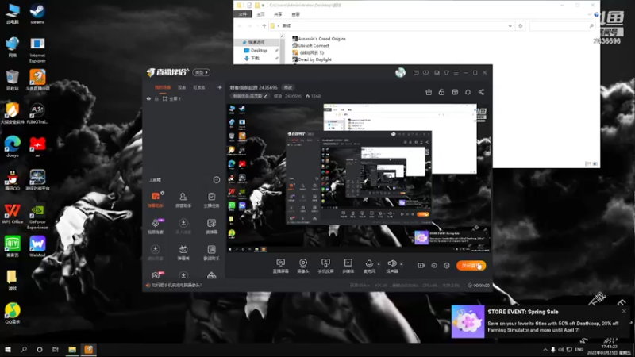Add a new scene with the plus icon
The width and height of the screenshot is (635, 357).
(220, 87)
